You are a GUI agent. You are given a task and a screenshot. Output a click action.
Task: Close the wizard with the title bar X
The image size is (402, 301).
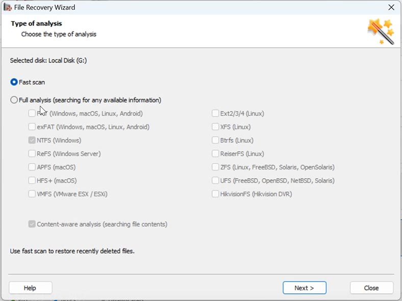391,8
